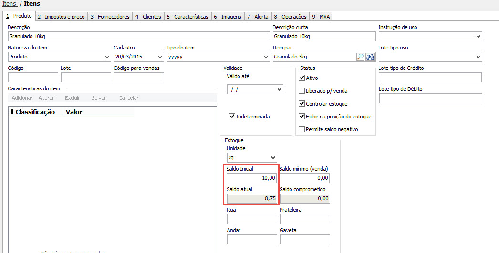This screenshot has height=253, width=499.
Task: Select the 9 - MVA tab
Action: click(321, 17)
